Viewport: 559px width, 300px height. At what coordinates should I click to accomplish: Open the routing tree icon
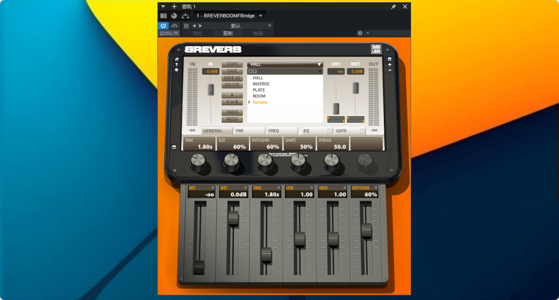click(x=185, y=16)
